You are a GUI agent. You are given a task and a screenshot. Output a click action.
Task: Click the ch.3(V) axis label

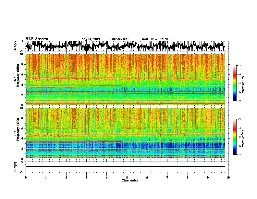click(x=16, y=167)
